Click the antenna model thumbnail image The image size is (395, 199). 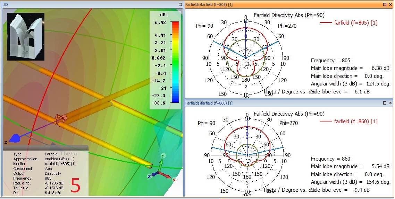tap(26, 37)
